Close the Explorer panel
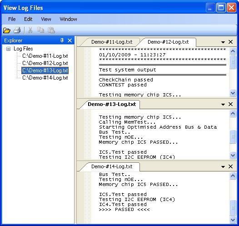The width and height of the screenshot is (239, 226). [x=70, y=40]
